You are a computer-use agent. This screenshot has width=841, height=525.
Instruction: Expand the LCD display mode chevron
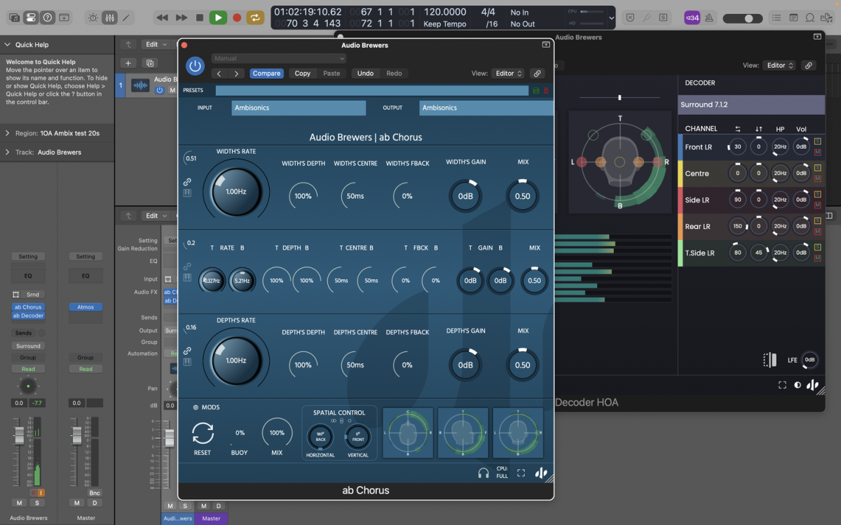[611, 18]
